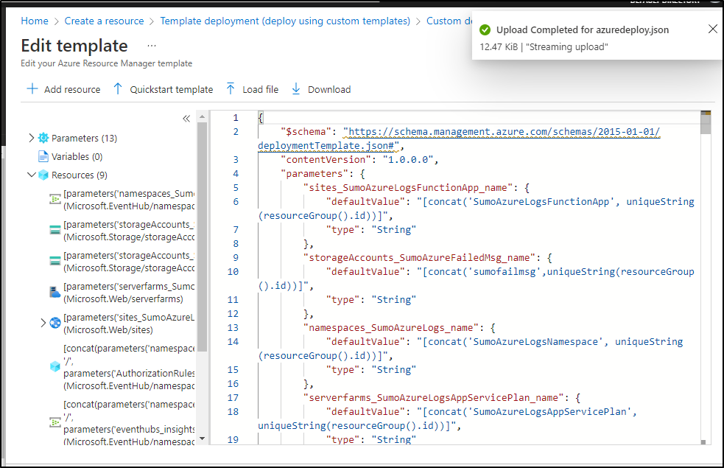Collapse the template tree pane with double chevron
724x468 pixels.
(x=186, y=119)
